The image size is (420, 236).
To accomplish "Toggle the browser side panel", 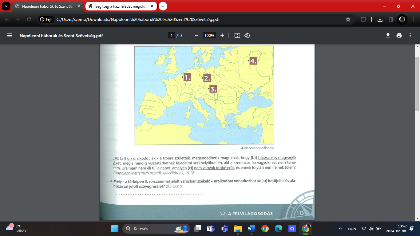I will [x=391, y=19].
